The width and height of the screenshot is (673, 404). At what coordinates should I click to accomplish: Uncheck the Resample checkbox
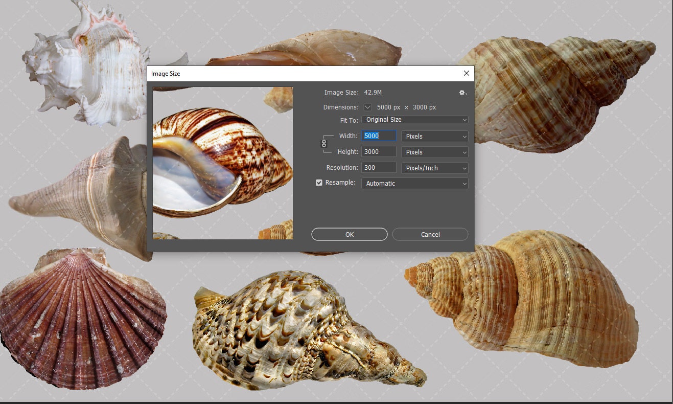coord(319,183)
